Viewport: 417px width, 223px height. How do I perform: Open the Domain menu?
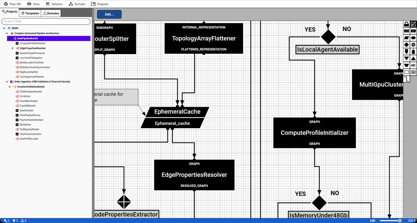click(x=77, y=4)
